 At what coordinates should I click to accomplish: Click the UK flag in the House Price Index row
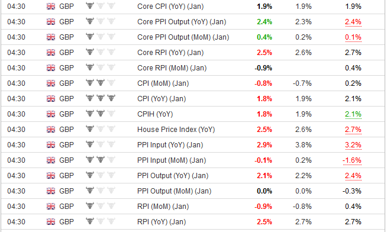(x=51, y=130)
